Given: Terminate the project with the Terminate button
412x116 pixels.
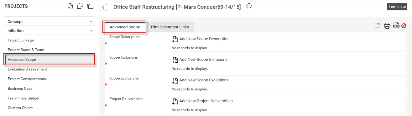Looking at the screenshot, I should (397, 7).
